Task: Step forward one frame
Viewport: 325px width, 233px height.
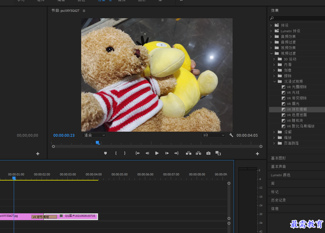Action: click(167, 153)
